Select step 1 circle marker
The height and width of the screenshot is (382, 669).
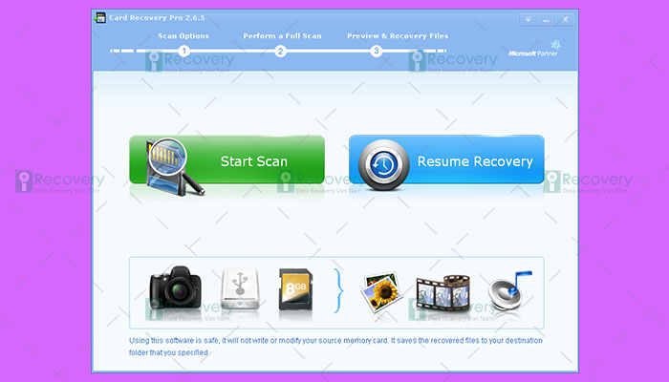[183, 52]
